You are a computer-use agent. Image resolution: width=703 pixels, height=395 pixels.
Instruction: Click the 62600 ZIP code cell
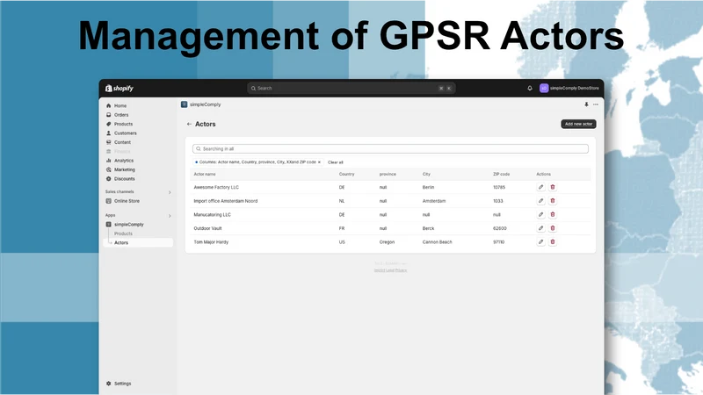click(500, 228)
